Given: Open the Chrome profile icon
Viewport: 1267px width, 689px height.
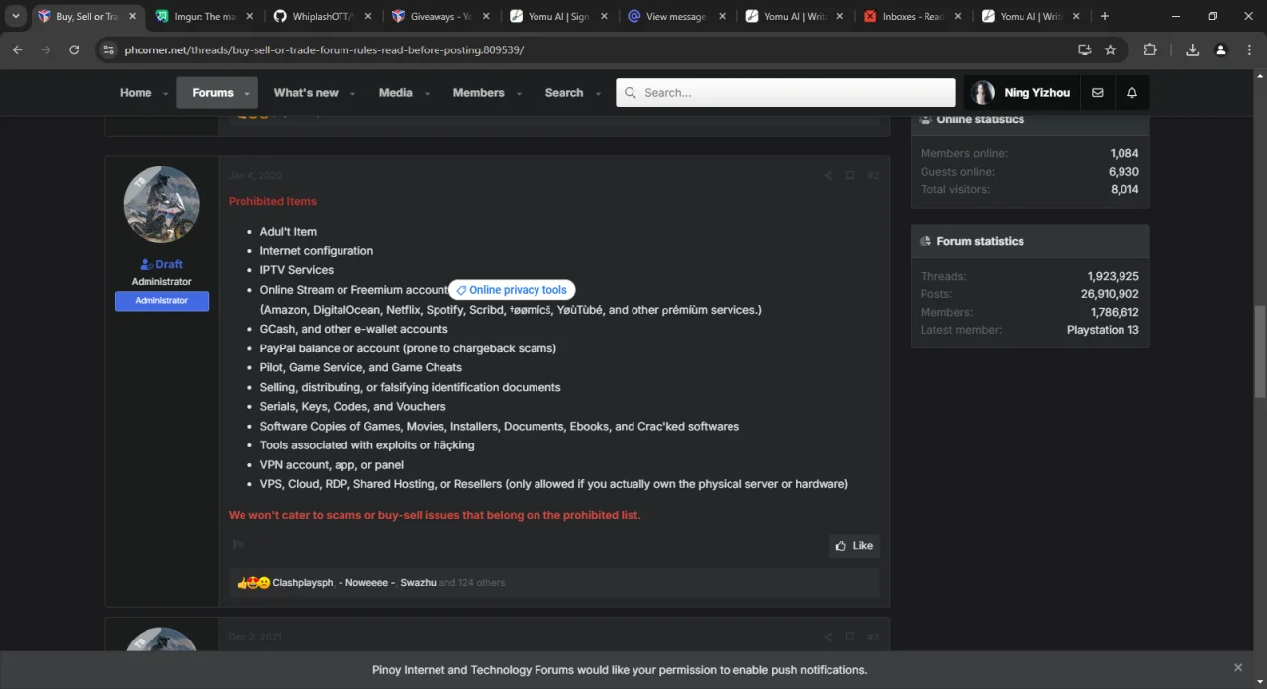Looking at the screenshot, I should coord(1220,49).
